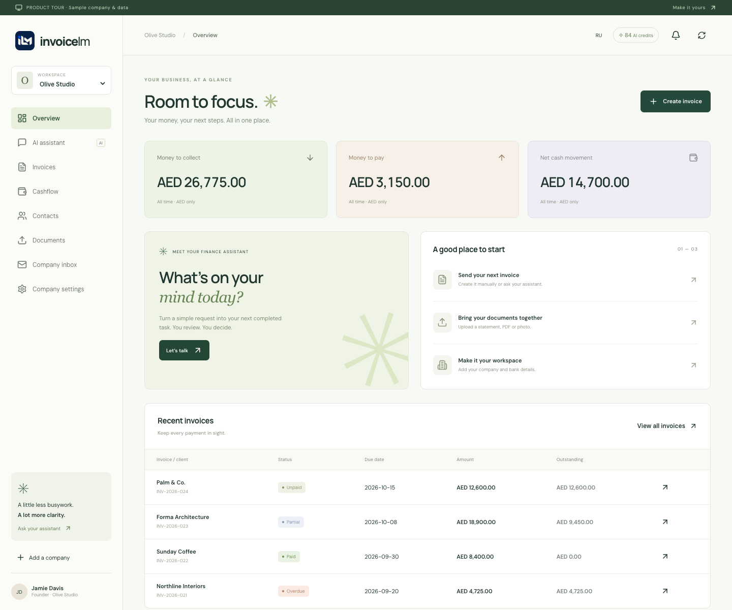The height and width of the screenshot is (610, 732).
Task: Click the refresh sync icon
Action: (x=701, y=35)
